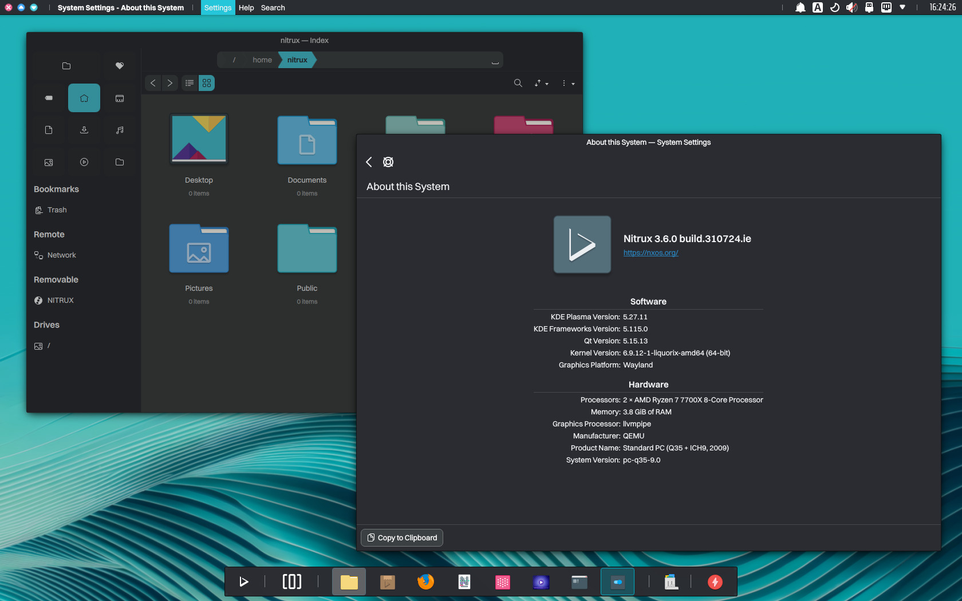Open the Pictures folder
This screenshot has height=601, width=962.
199,248
